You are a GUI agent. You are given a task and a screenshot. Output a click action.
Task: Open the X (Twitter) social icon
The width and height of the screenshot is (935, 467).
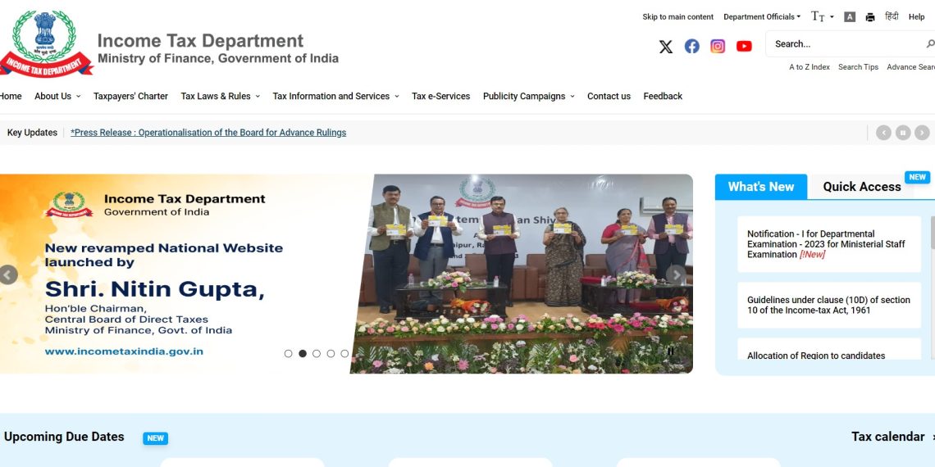[x=665, y=47]
